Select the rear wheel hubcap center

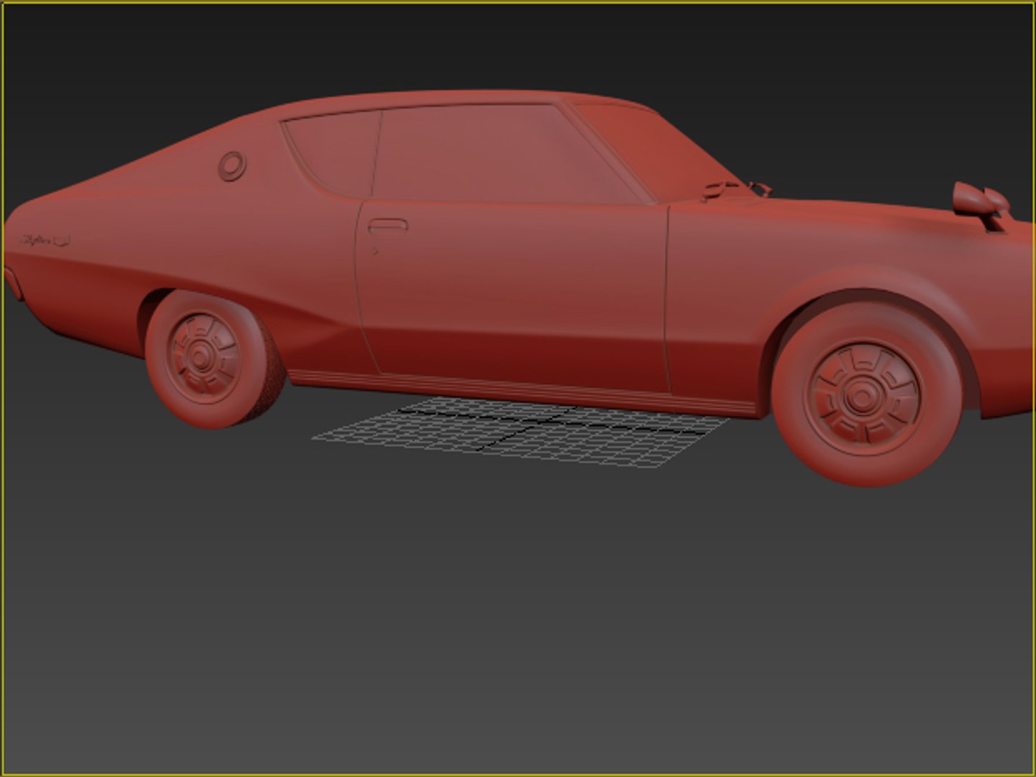point(199,356)
